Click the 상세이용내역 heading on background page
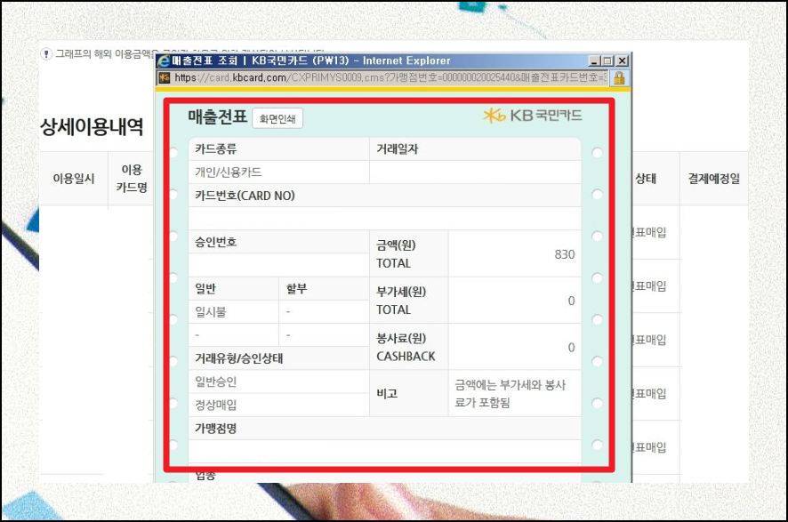The height and width of the screenshot is (522, 788). tap(92, 126)
